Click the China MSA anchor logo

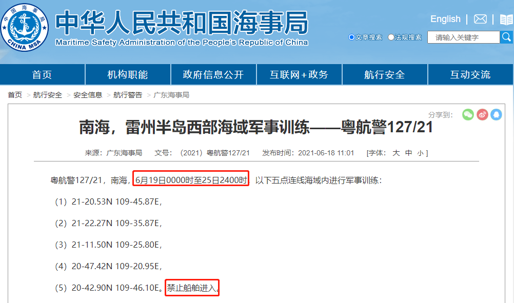[24, 27]
